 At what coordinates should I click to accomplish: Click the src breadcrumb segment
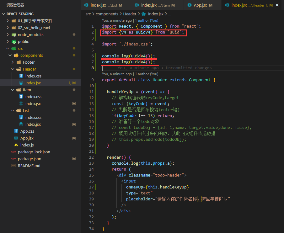[x=88, y=14]
